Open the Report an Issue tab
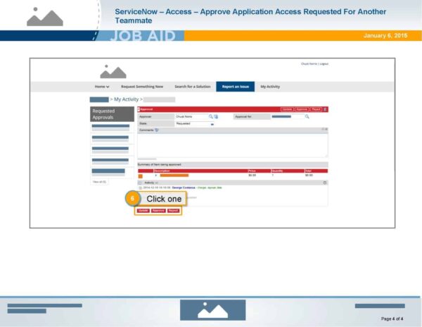The width and height of the screenshot is (422, 327). point(235,87)
